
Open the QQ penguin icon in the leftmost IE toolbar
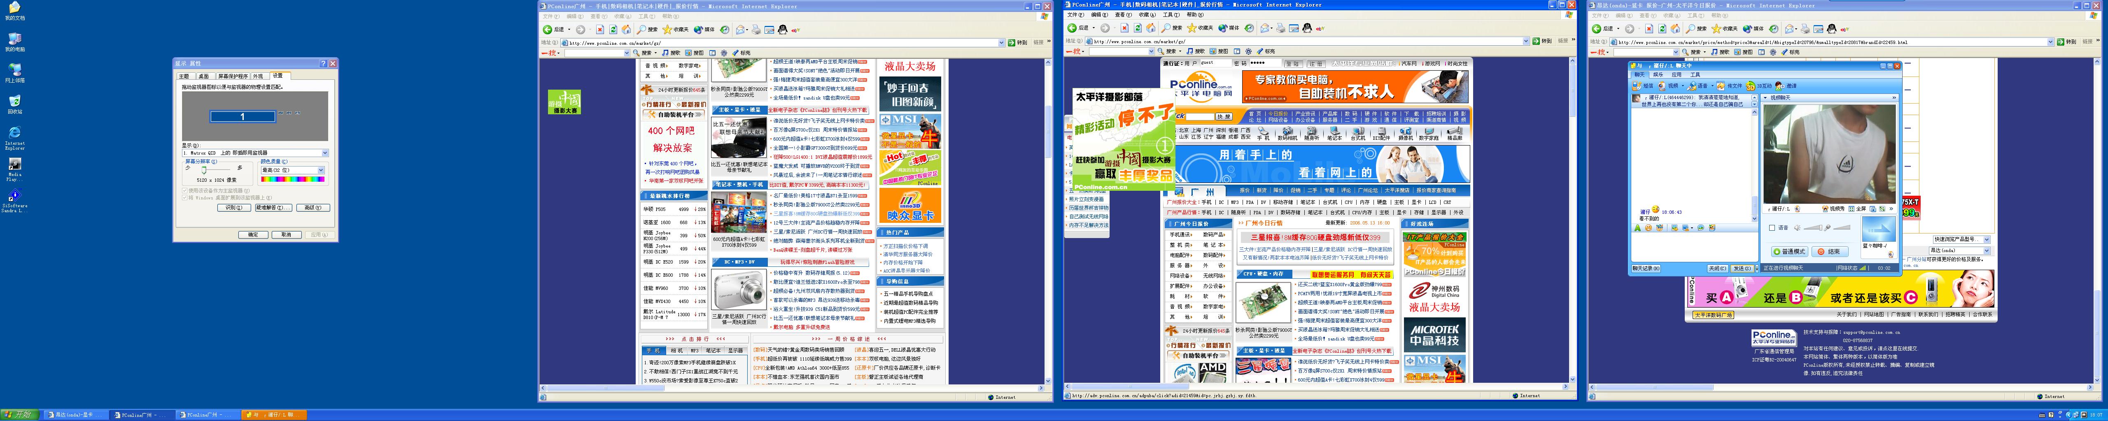point(782,30)
